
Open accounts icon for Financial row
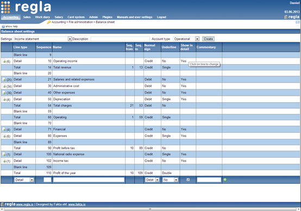point(4,129)
